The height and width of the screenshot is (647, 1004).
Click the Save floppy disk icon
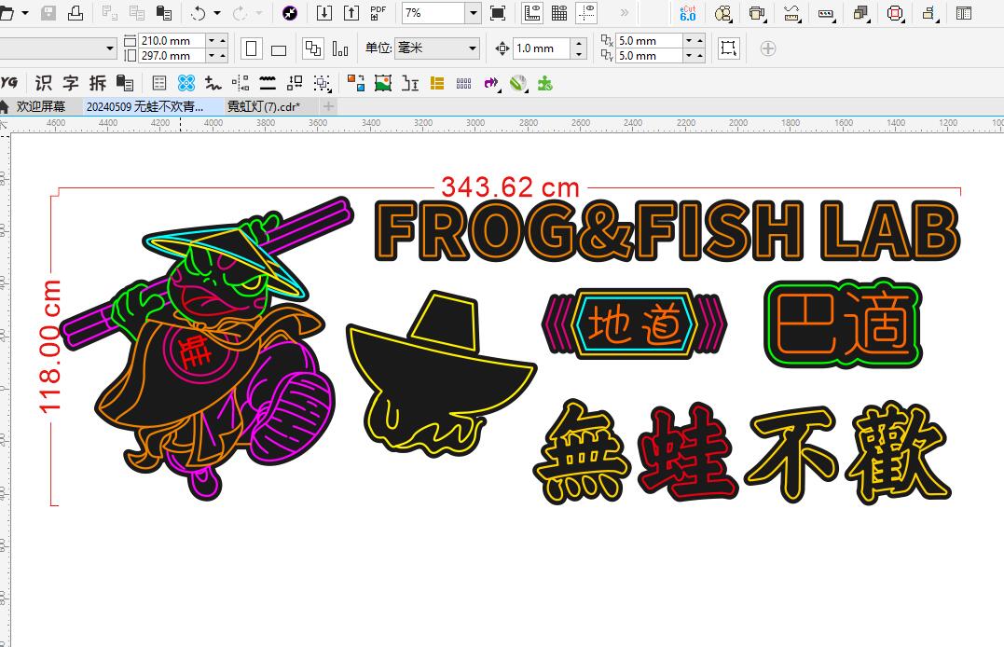48,13
